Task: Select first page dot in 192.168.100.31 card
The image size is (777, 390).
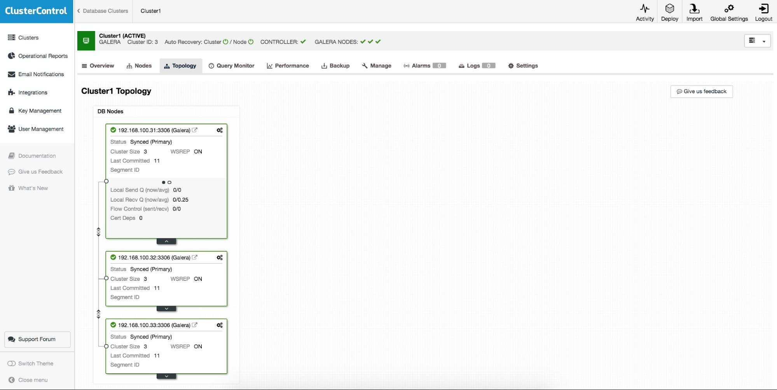Action: 164,182
